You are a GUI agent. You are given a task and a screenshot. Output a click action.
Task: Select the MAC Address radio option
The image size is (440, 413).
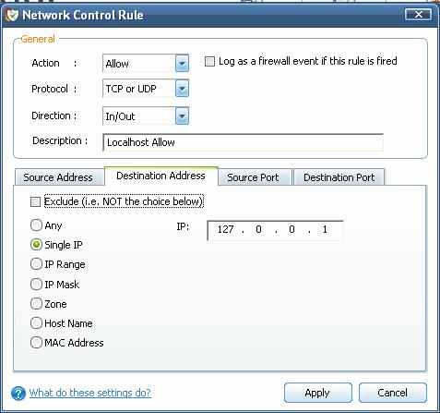36,343
